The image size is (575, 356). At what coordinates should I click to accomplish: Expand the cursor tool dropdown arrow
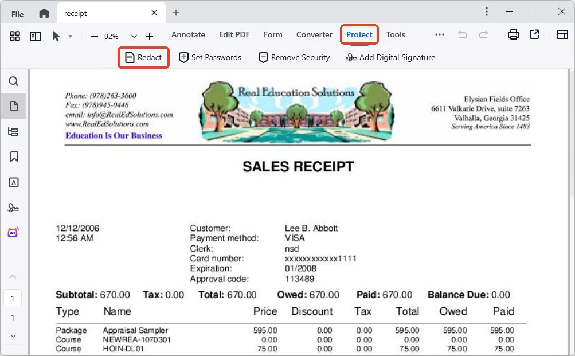coord(70,36)
